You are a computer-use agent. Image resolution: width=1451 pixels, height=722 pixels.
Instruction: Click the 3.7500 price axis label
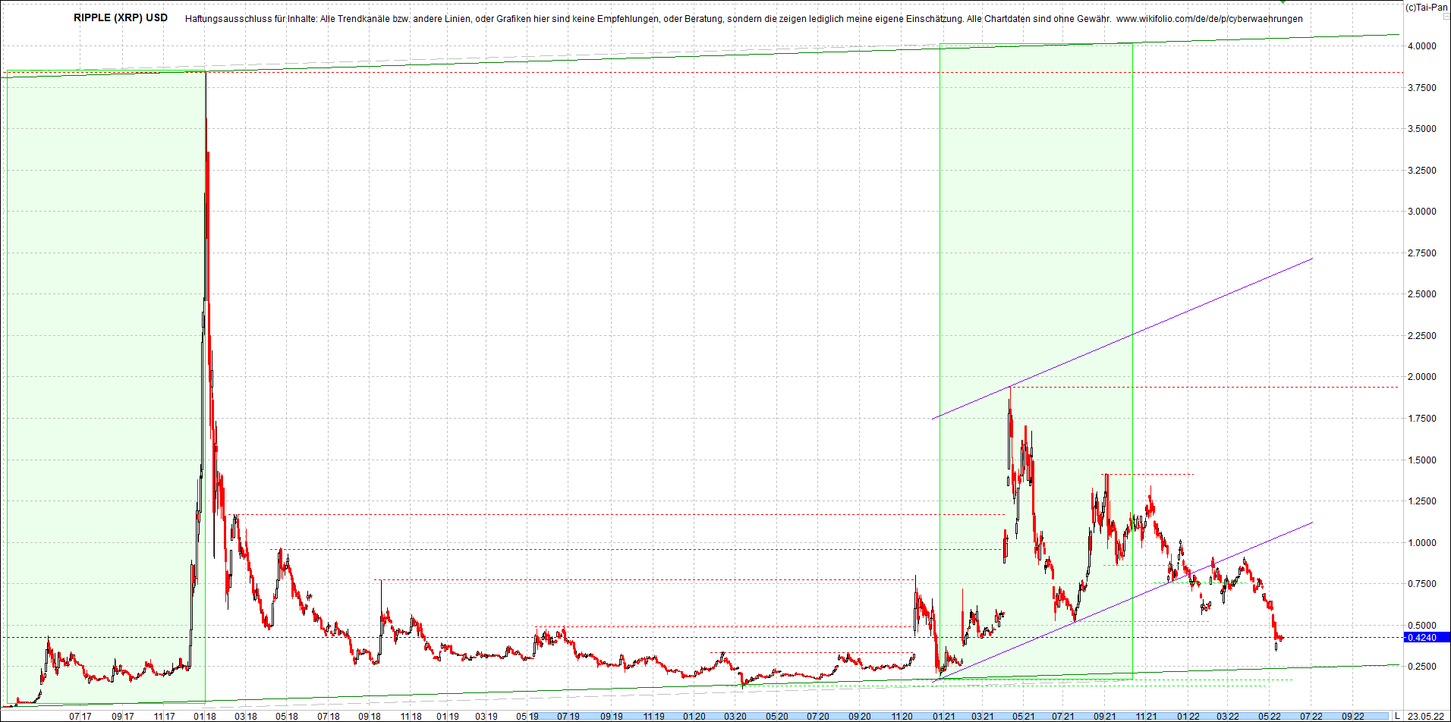pyautogui.click(x=1421, y=88)
